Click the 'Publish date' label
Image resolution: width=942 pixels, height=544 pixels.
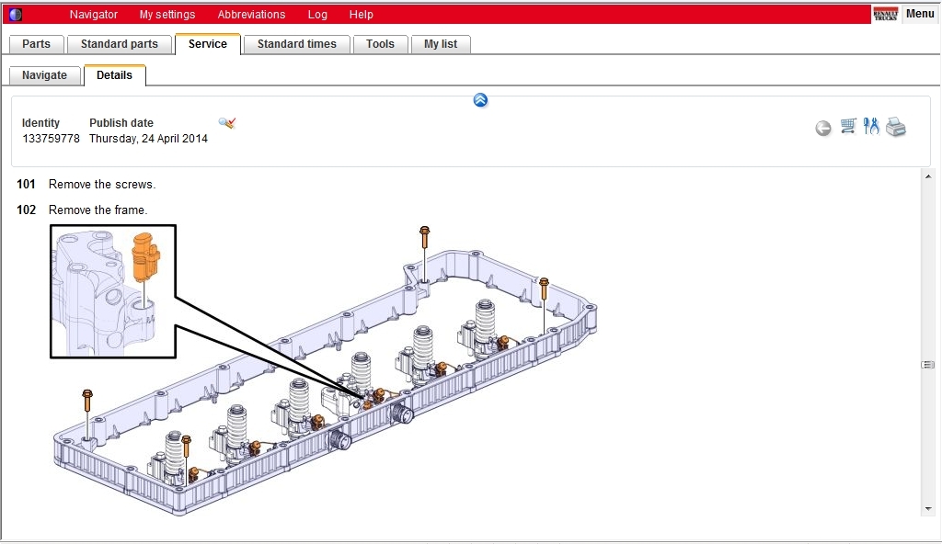coord(121,123)
